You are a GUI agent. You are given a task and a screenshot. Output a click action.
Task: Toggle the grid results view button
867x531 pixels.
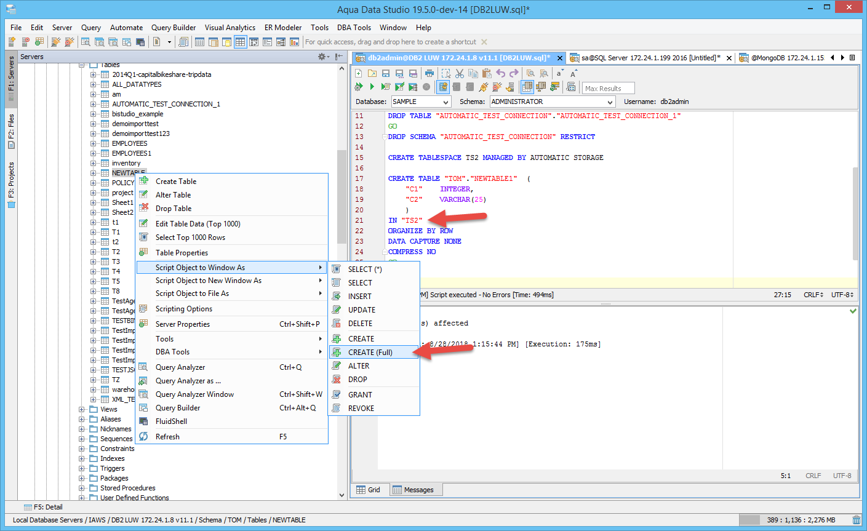click(527, 87)
